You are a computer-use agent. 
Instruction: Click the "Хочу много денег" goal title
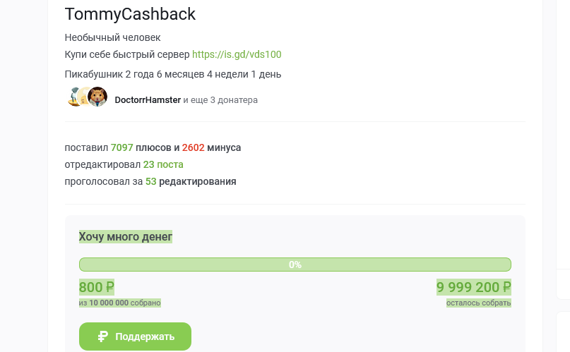point(126,237)
